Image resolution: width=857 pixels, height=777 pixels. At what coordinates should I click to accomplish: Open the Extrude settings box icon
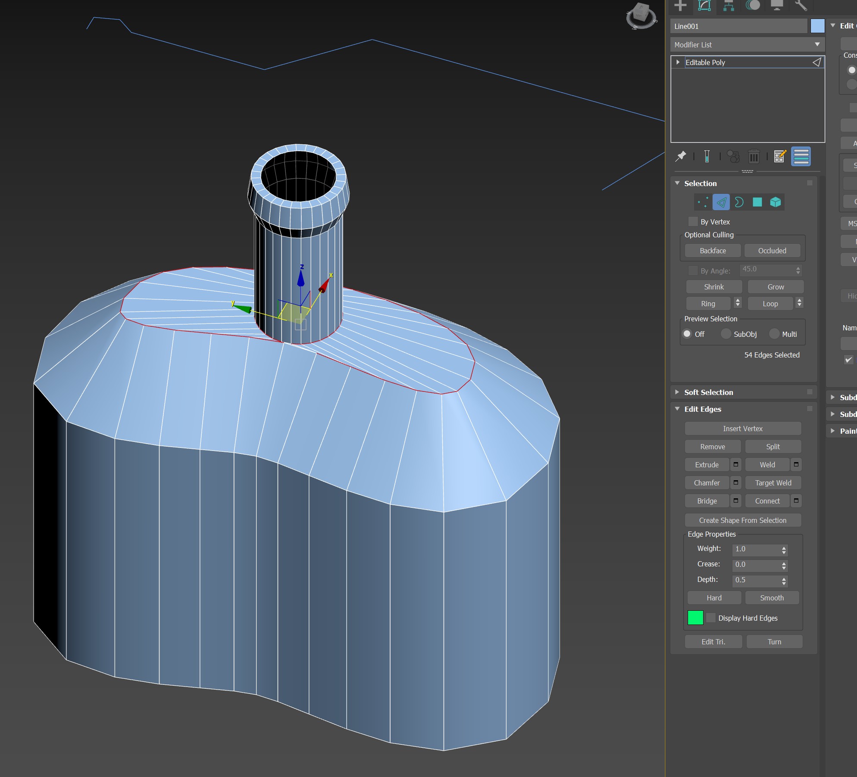(736, 465)
